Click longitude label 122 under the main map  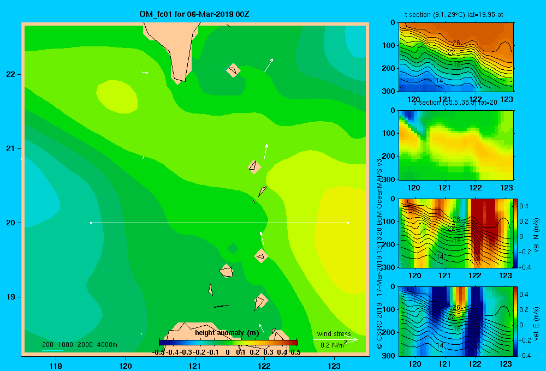coord(264,366)
